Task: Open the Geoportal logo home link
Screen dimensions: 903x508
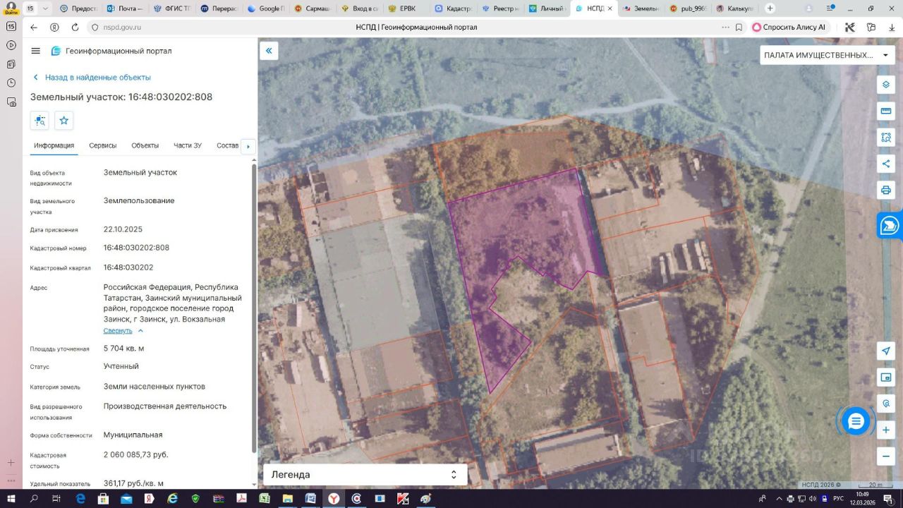Action: coord(111,51)
